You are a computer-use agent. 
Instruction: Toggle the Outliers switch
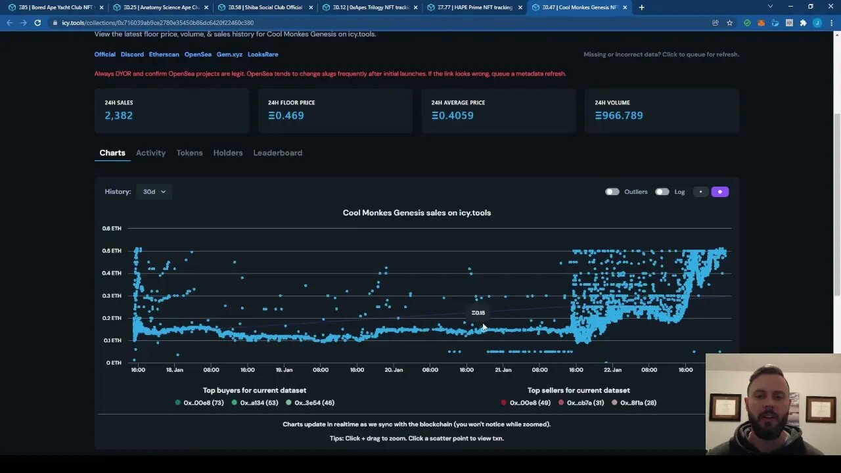click(x=612, y=192)
